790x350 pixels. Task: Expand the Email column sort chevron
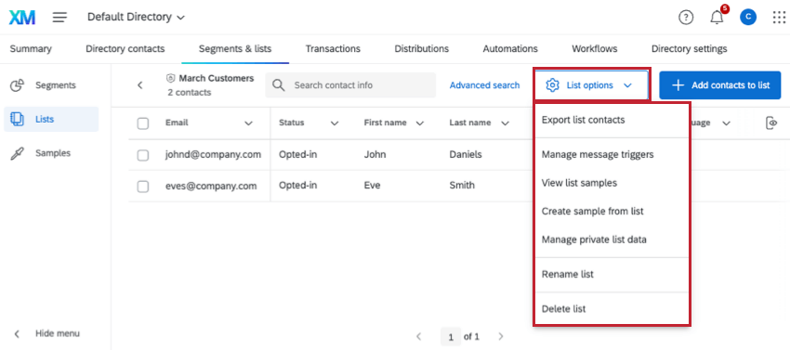point(248,123)
